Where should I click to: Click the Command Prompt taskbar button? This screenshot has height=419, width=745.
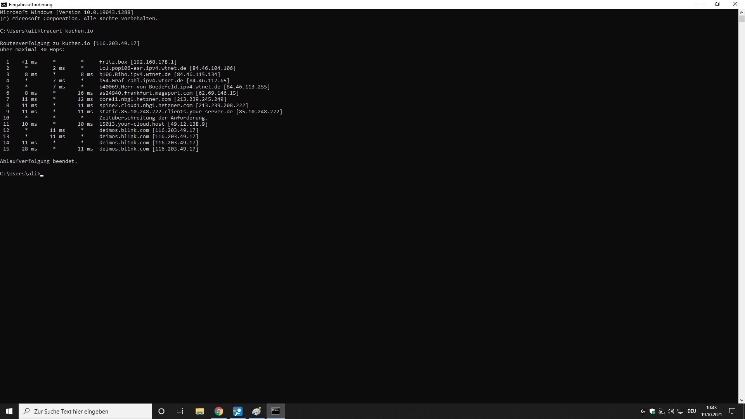pyautogui.click(x=275, y=411)
